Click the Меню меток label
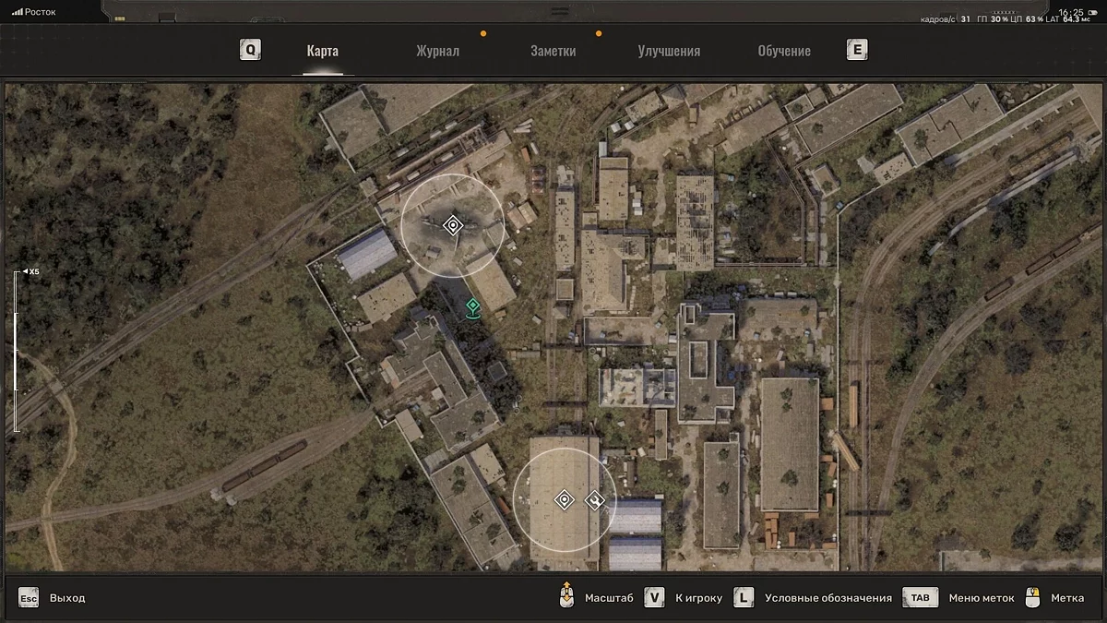1107x623 pixels. click(x=982, y=598)
